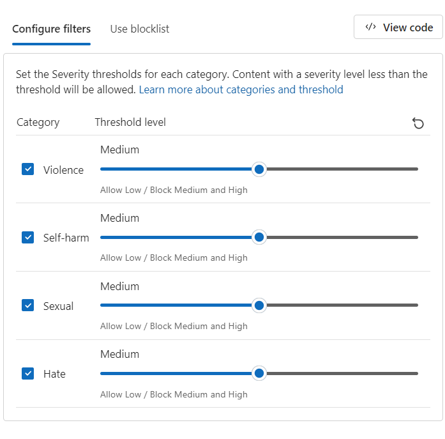Image resolution: width=445 pixels, height=439 pixels.
Task: Select the Sexual category label
Action: [x=58, y=306]
